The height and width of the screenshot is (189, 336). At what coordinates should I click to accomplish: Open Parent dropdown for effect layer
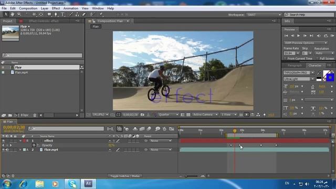[161, 141]
